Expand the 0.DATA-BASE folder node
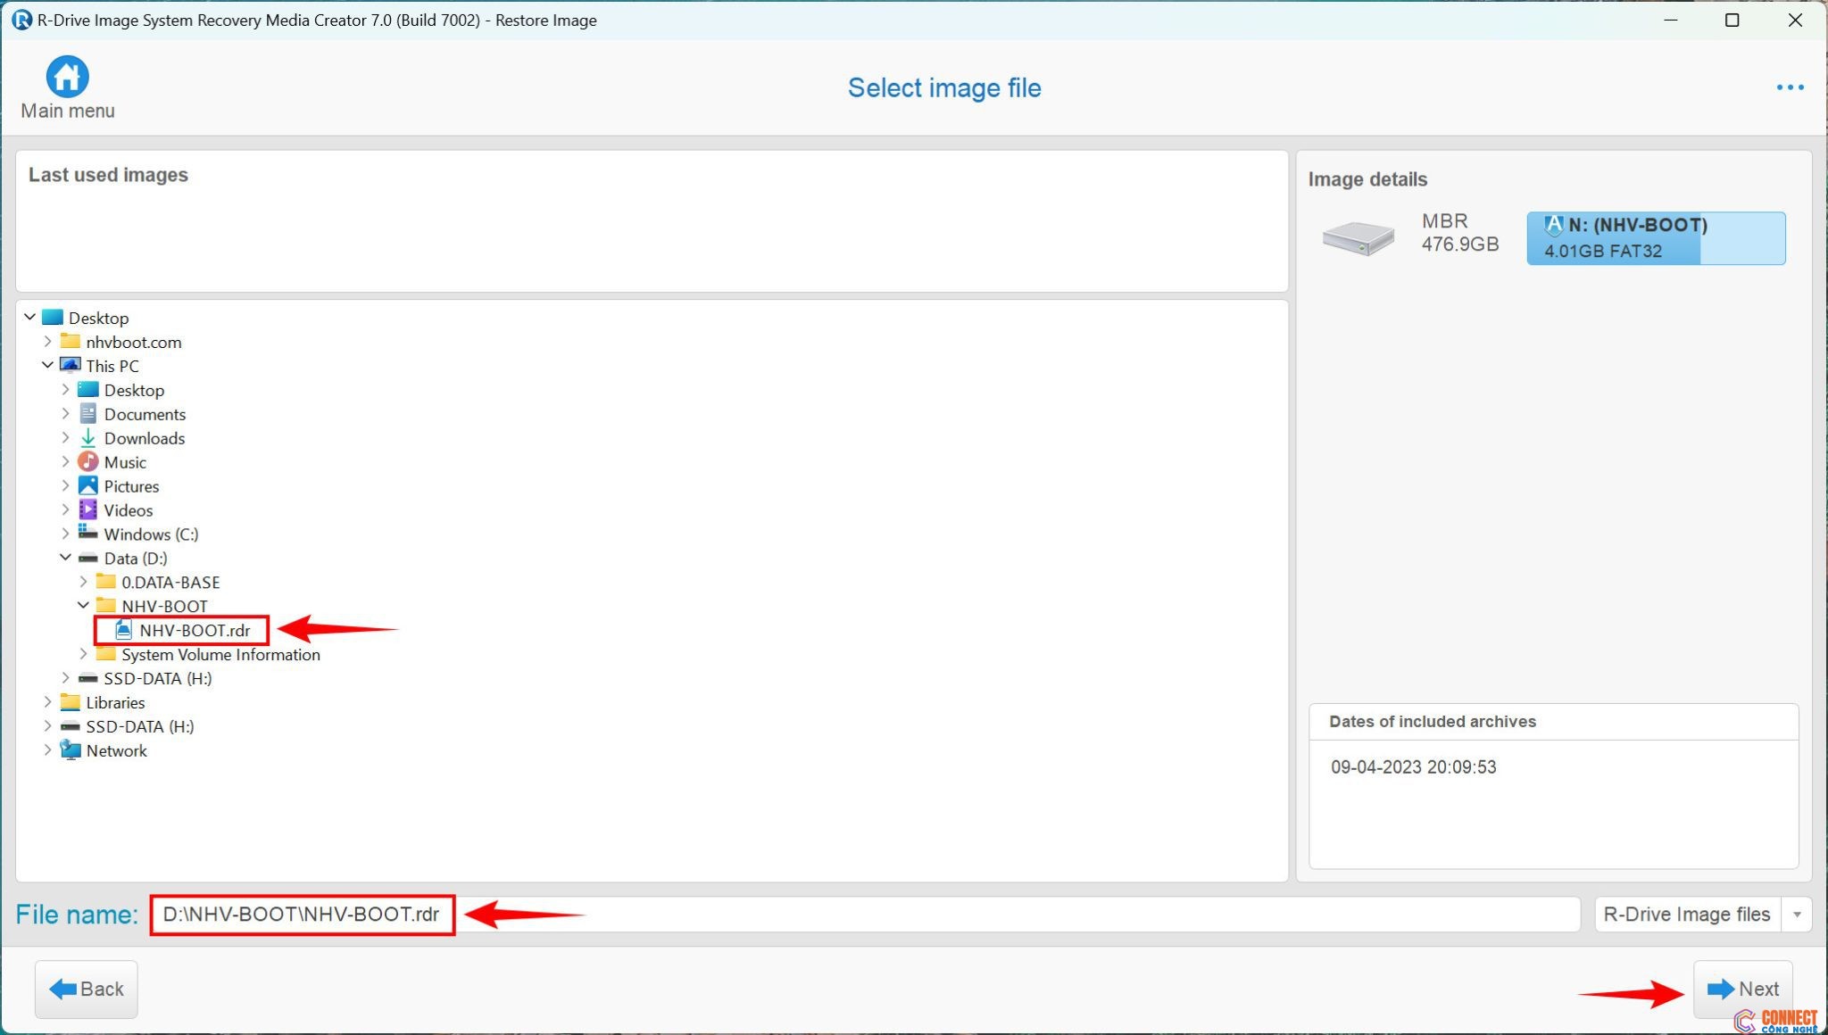Image resolution: width=1828 pixels, height=1035 pixels. 83,582
